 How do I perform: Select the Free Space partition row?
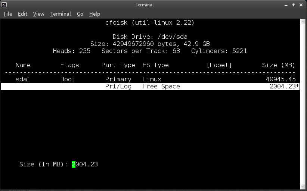[150, 87]
